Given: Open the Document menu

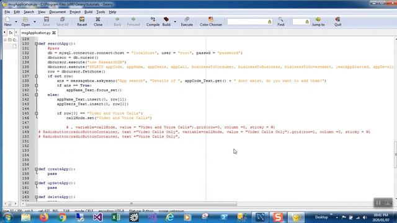Looking at the screenshot, I should (x=58, y=12).
